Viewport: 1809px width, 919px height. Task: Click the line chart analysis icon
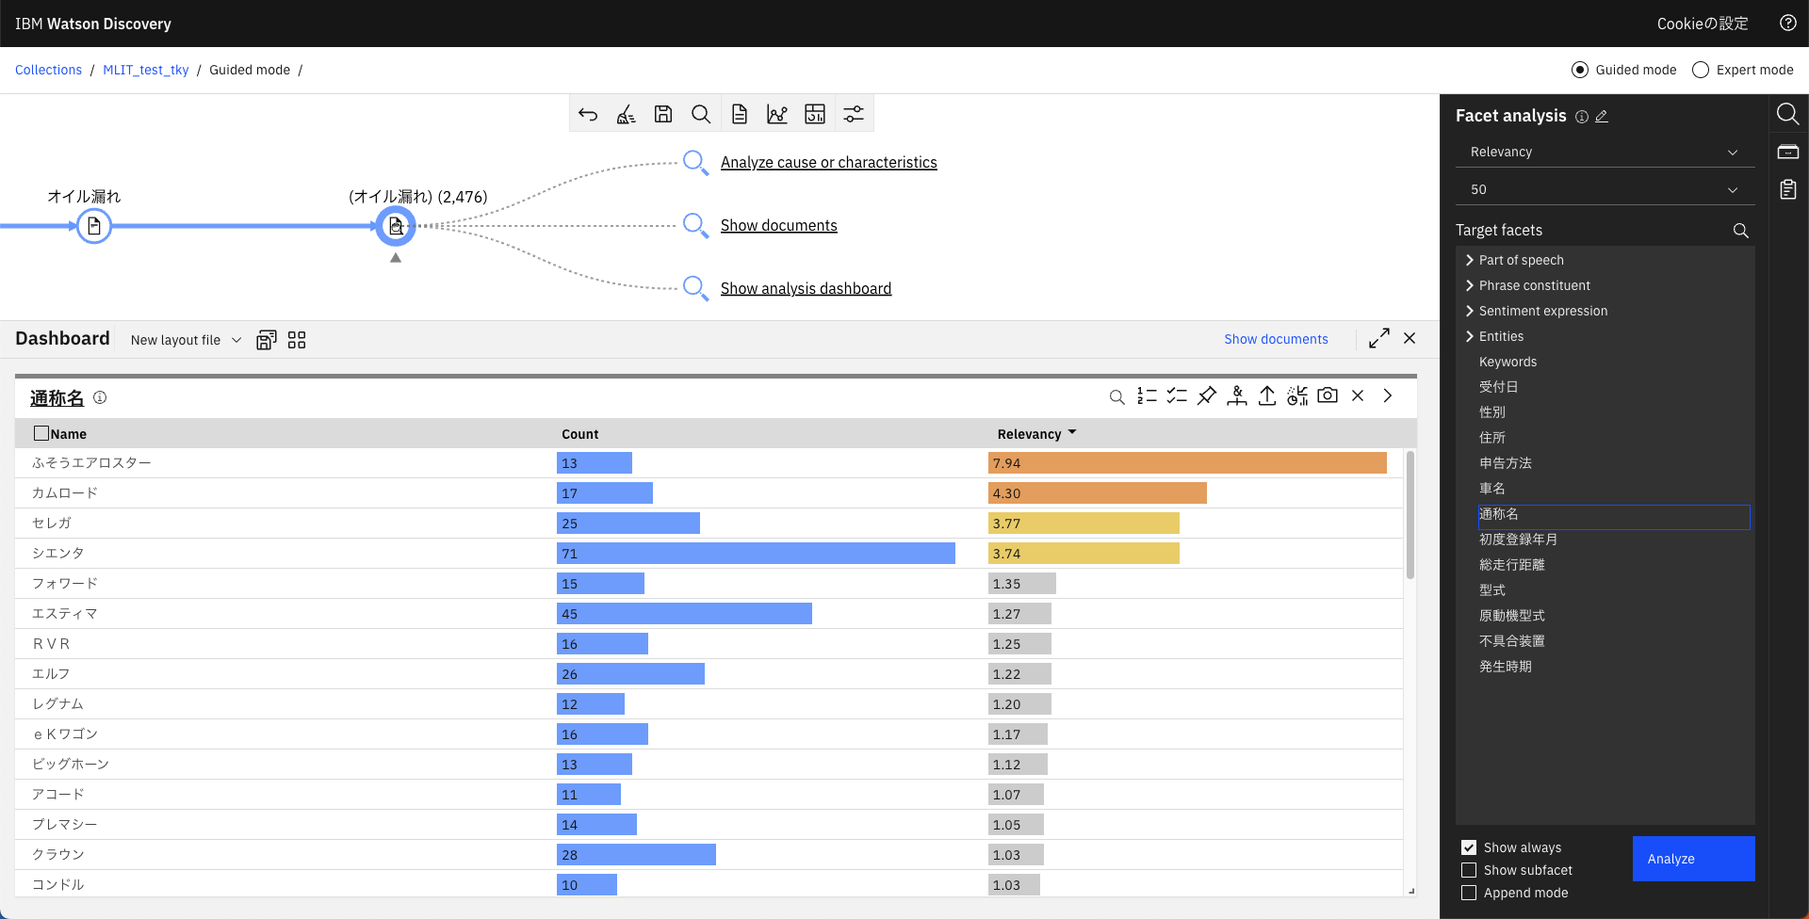777,114
